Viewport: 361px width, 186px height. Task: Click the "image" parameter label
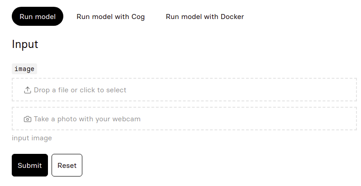tap(24, 69)
